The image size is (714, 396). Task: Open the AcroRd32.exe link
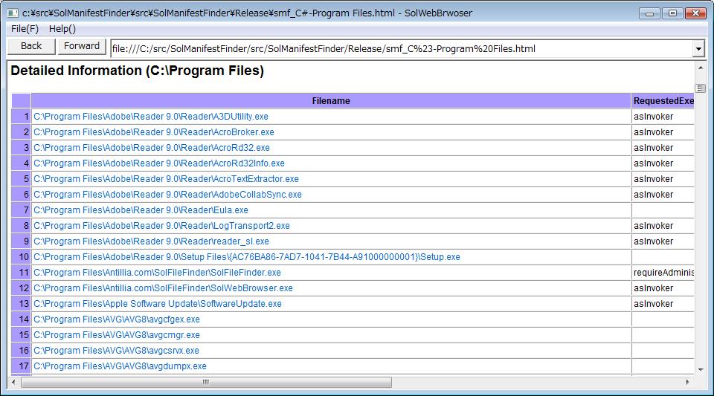click(152, 148)
